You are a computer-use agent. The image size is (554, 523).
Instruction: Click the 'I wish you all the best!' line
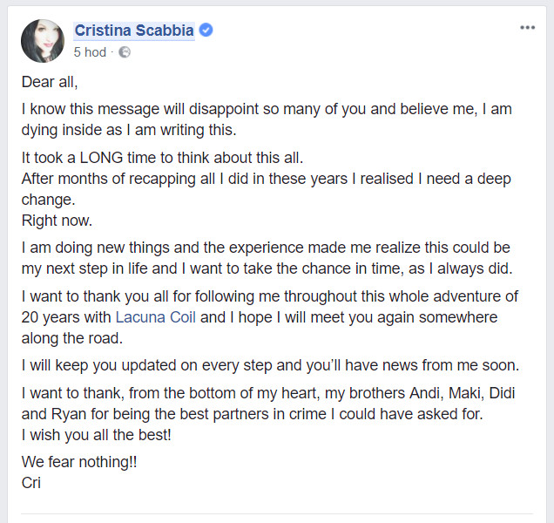point(96,435)
